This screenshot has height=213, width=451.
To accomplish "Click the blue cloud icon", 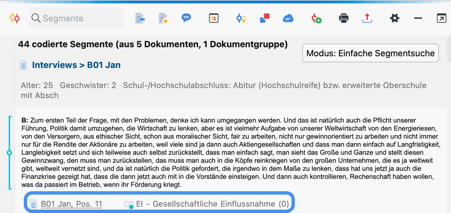I will [288, 18].
